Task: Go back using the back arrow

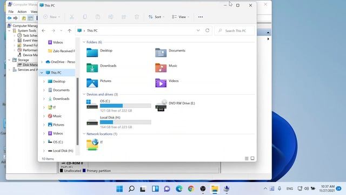Action: tap(43, 31)
